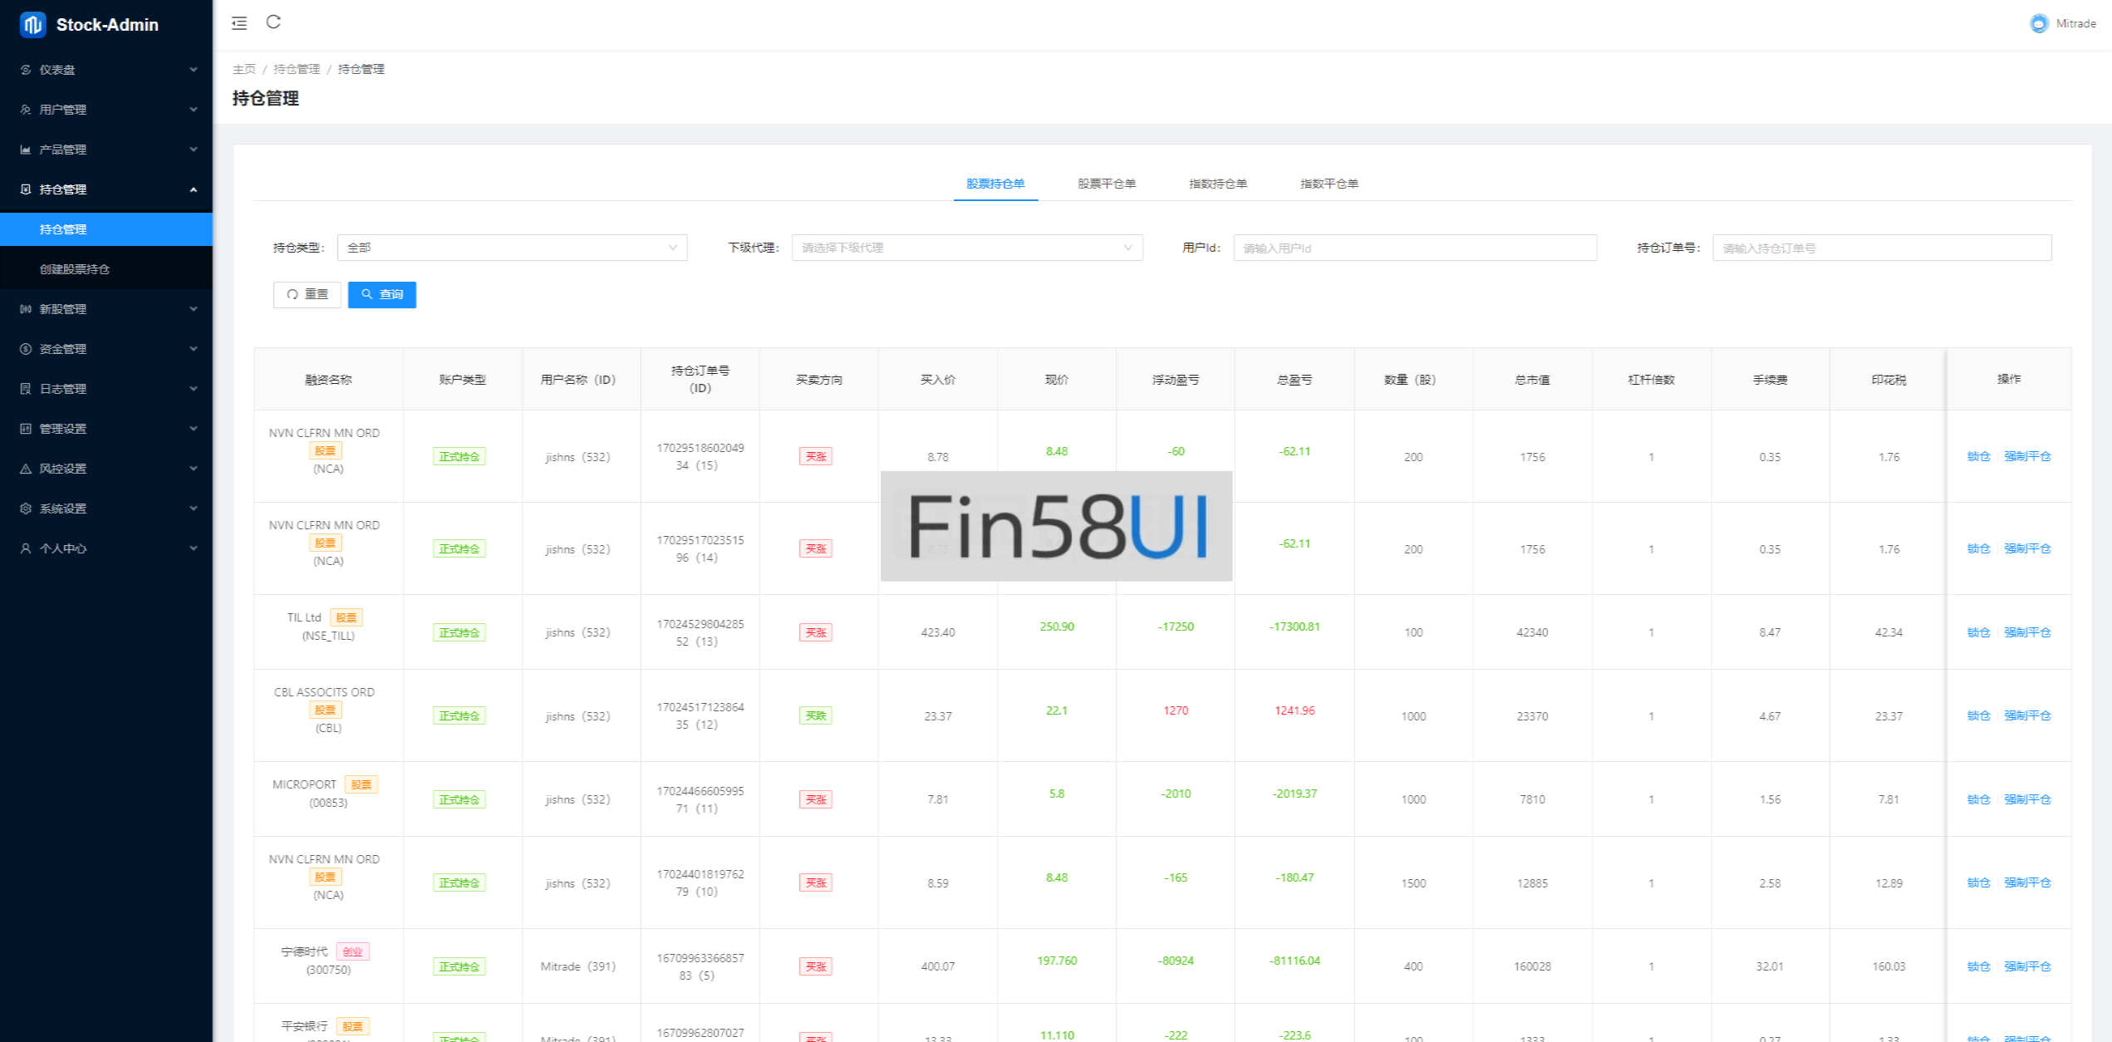Click the 重置 reset button
This screenshot has height=1042, width=2112.
307,294
